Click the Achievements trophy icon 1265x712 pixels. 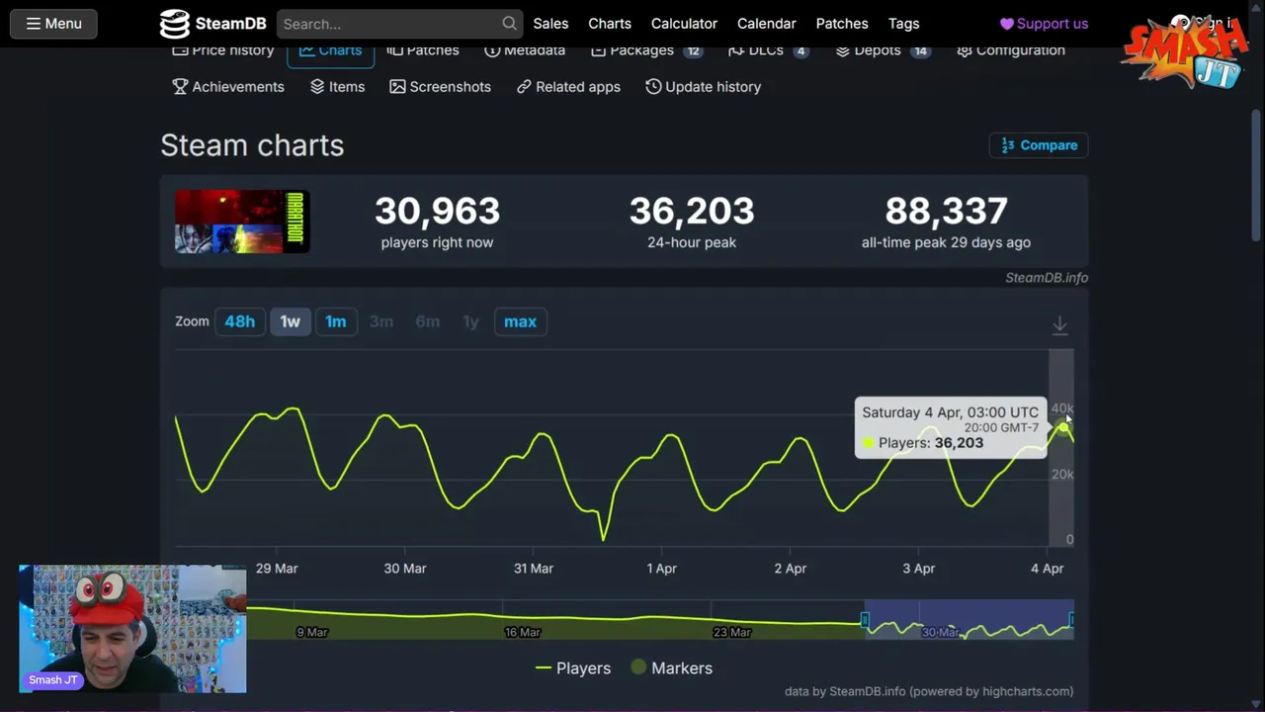pos(180,87)
